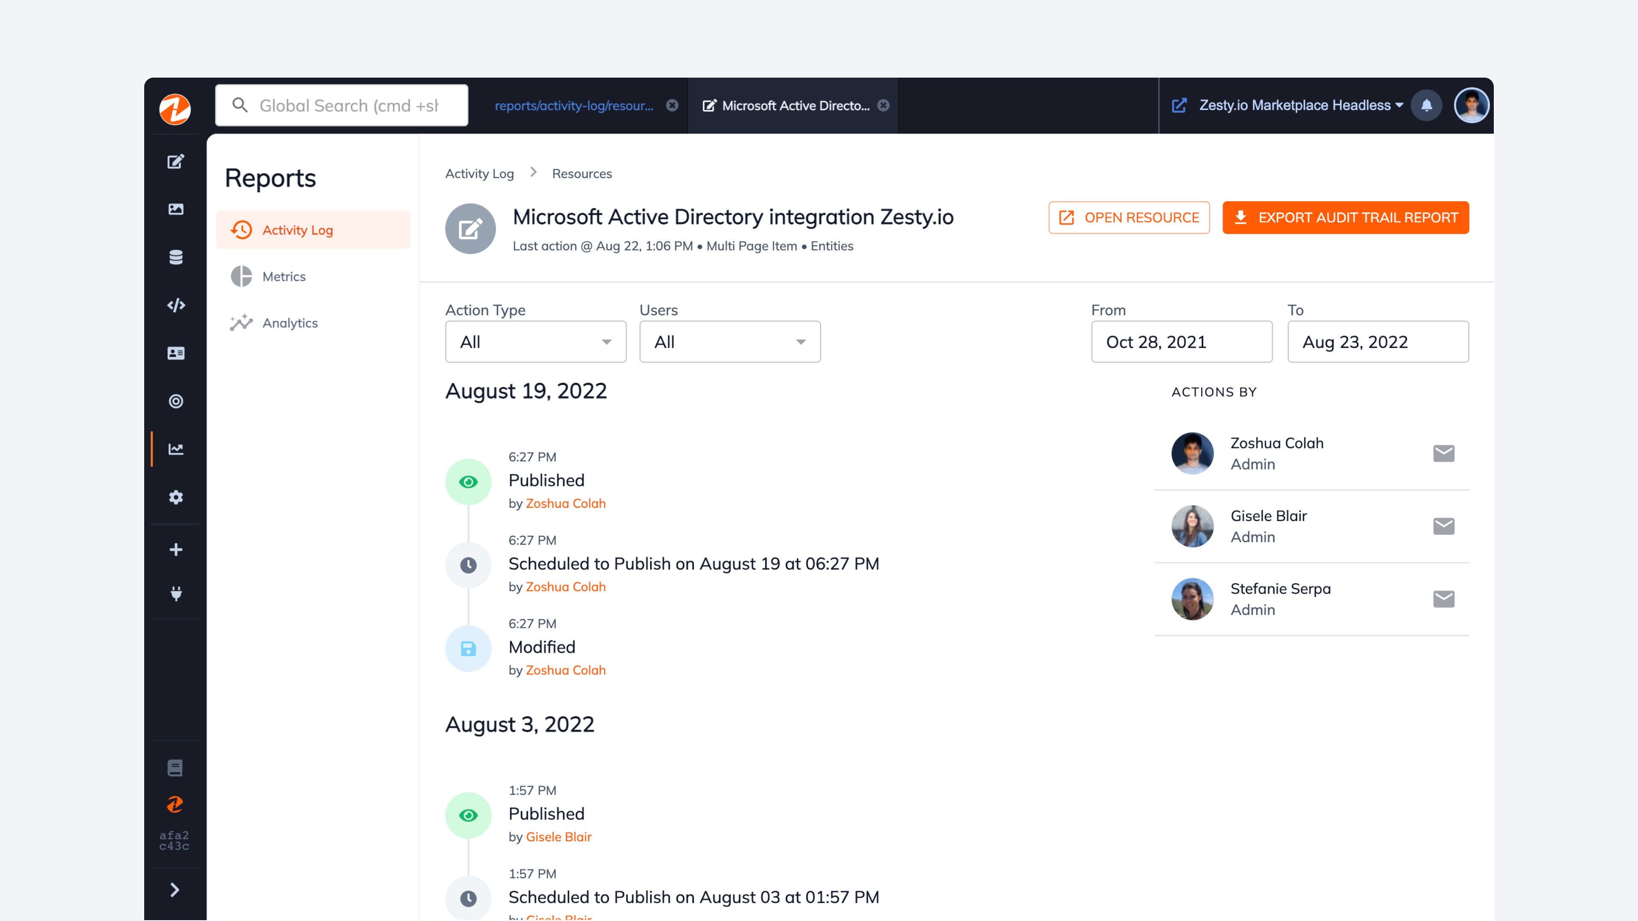This screenshot has height=921, width=1638.
Task: Click Gisele Blair's avatar in Actions By
Action: (x=1192, y=526)
